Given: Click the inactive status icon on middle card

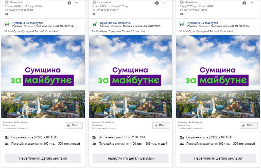Looking at the screenshot, I should coord(94,2).
